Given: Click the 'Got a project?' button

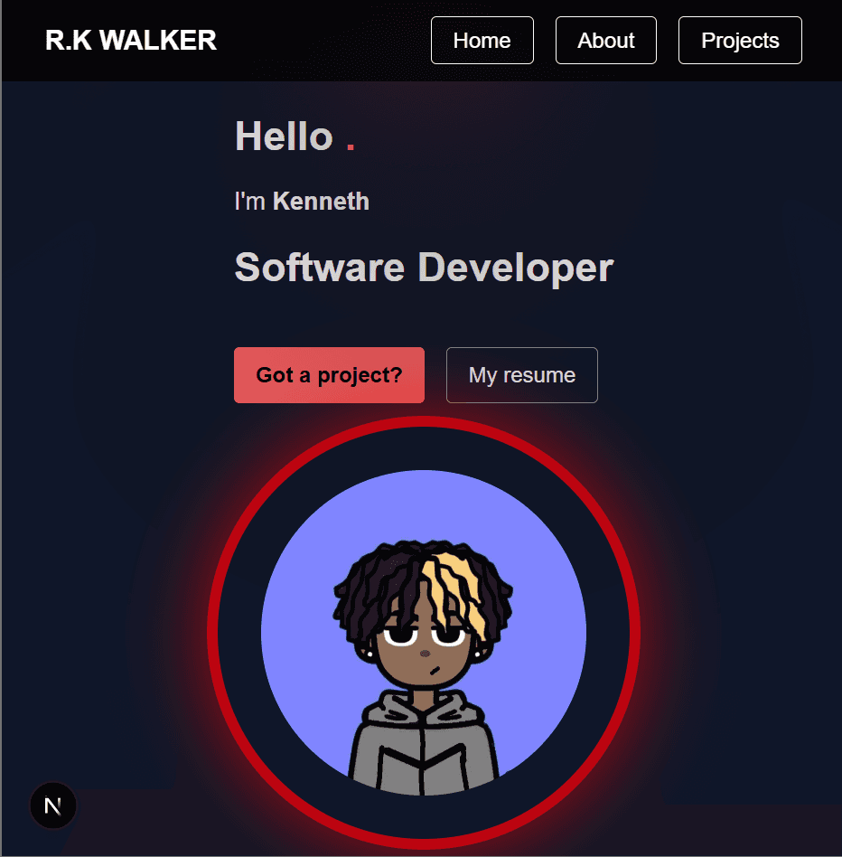Looking at the screenshot, I should [328, 374].
